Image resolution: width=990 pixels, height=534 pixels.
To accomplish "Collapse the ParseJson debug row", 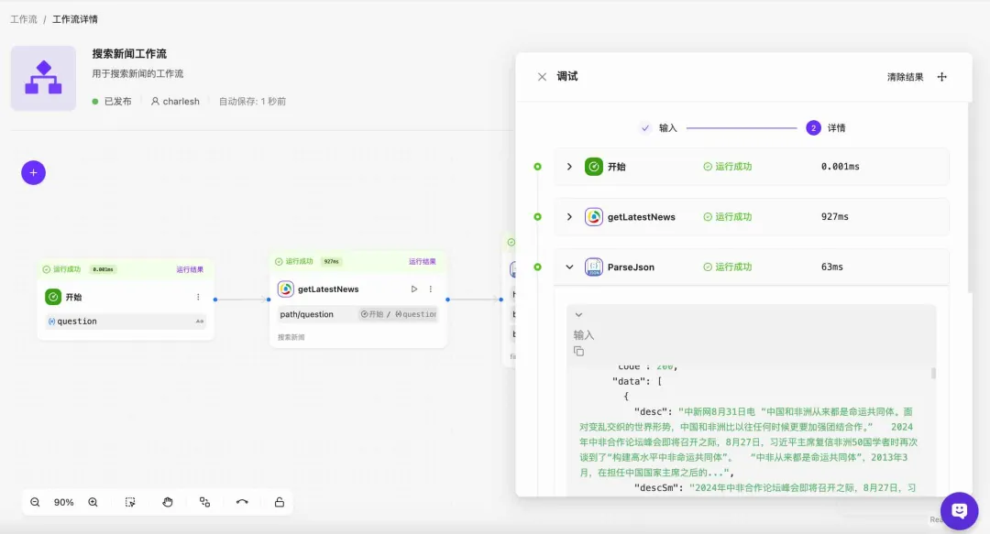I will tap(569, 267).
